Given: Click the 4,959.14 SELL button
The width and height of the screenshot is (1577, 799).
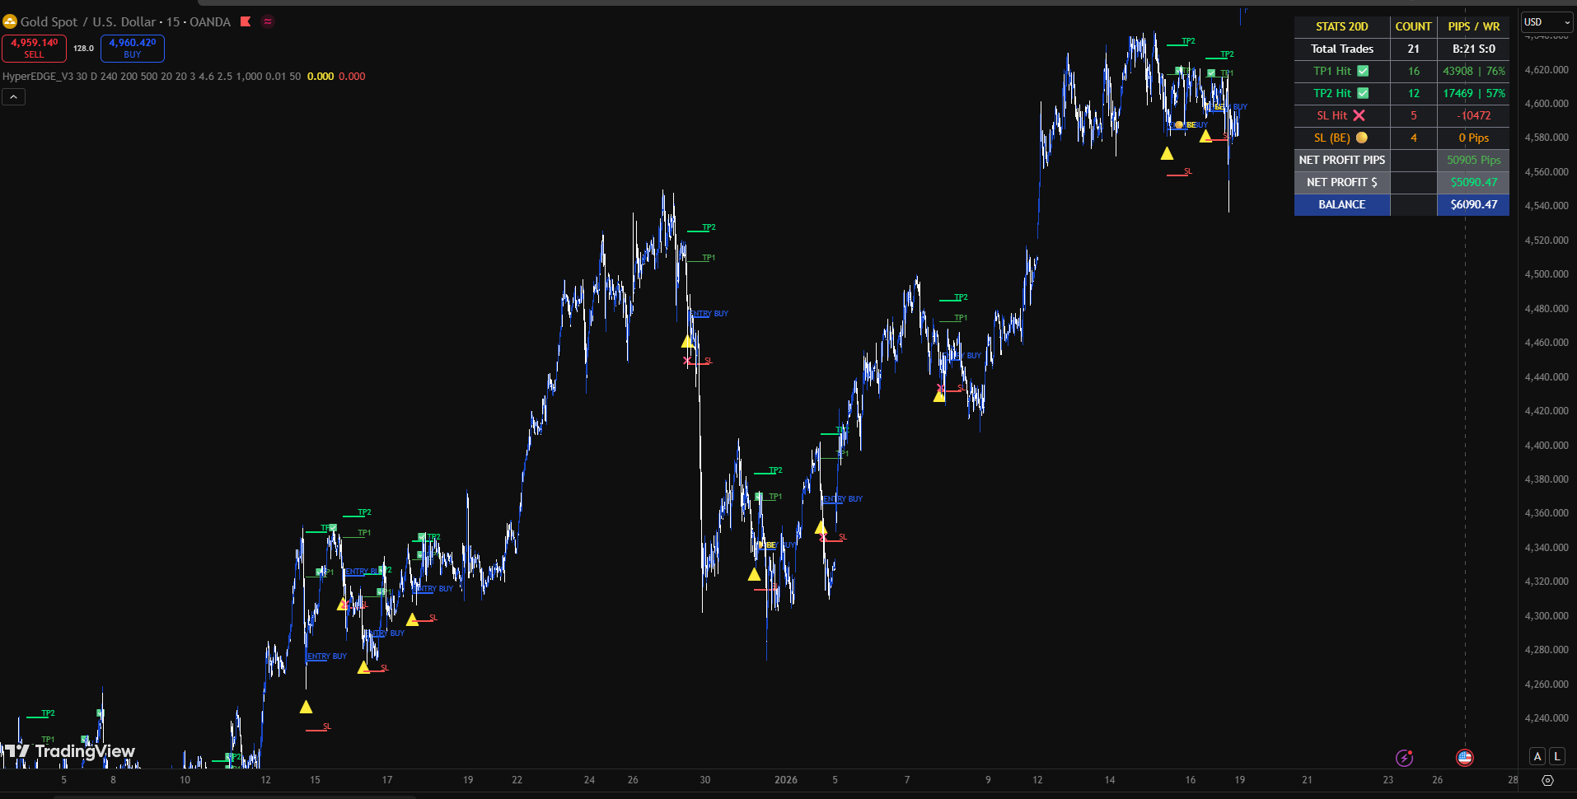Looking at the screenshot, I should (34, 48).
